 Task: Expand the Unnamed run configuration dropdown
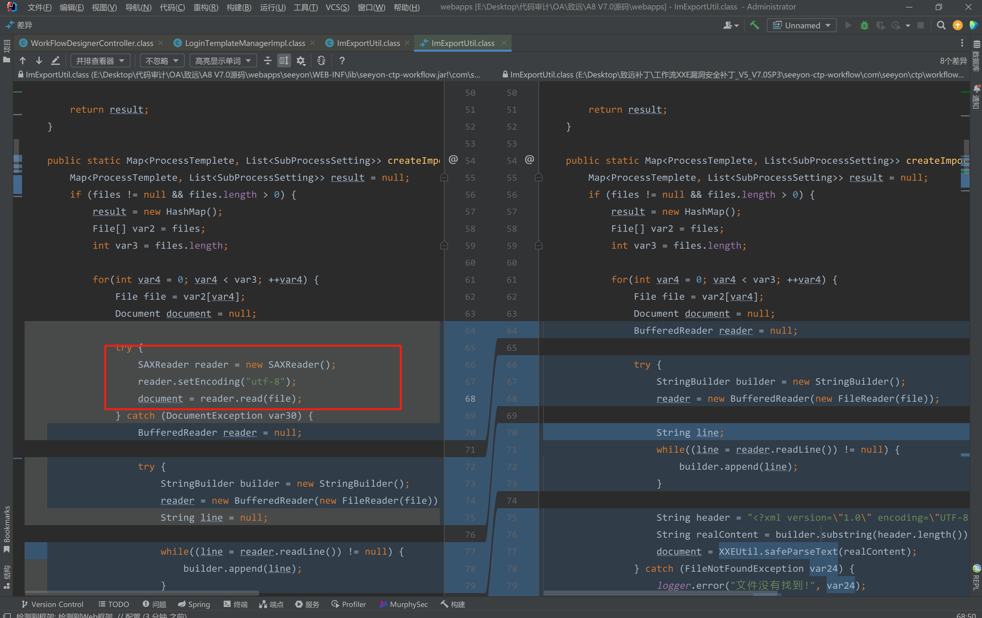[x=802, y=25]
